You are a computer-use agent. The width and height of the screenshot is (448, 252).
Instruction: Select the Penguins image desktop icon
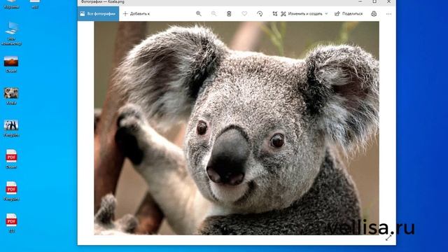coord(11,129)
